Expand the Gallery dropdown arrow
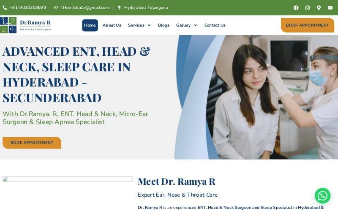The image size is (338, 211). click(x=195, y=25)
